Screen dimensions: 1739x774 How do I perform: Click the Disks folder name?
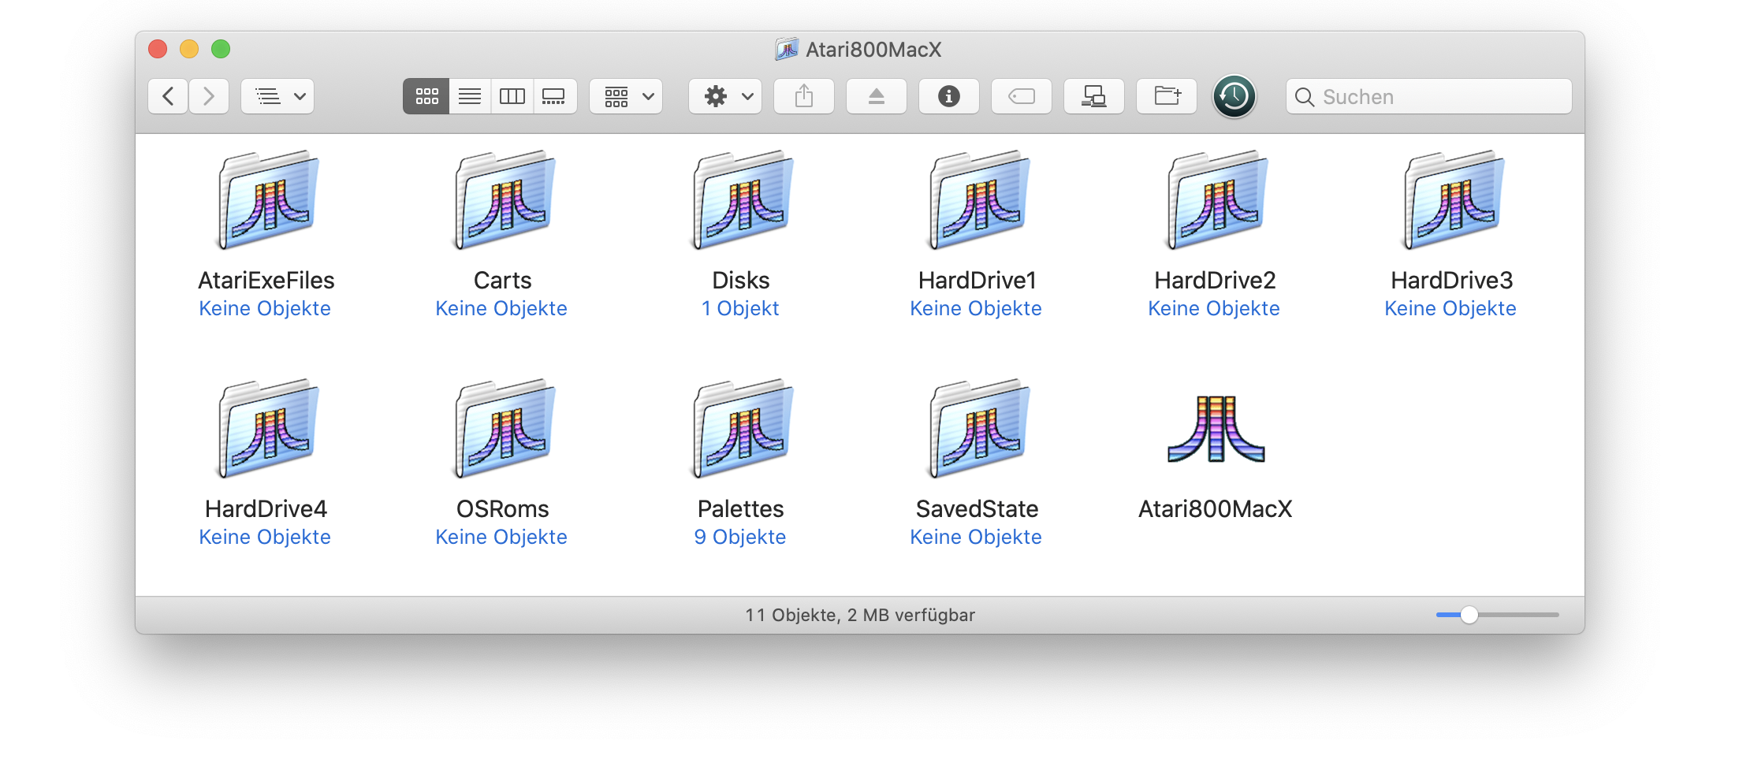pos(741,280)
